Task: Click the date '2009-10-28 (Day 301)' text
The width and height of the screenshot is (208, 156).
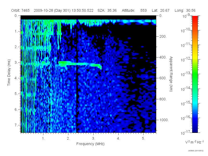Action: tap(52, 10)
